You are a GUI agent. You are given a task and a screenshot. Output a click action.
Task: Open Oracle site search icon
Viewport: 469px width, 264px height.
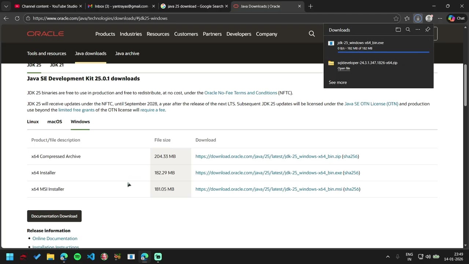(312, 34)
